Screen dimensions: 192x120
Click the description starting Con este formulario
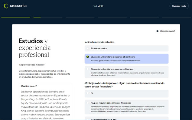click(x=44, y=74)
